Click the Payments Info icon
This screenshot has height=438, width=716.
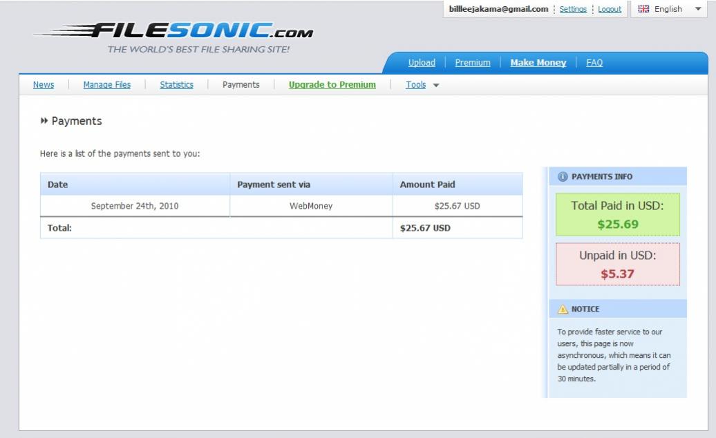pos(563,177)
